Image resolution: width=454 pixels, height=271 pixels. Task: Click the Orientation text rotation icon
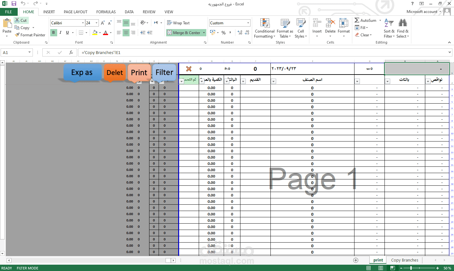pyautogui.click(x=143, y=23)
